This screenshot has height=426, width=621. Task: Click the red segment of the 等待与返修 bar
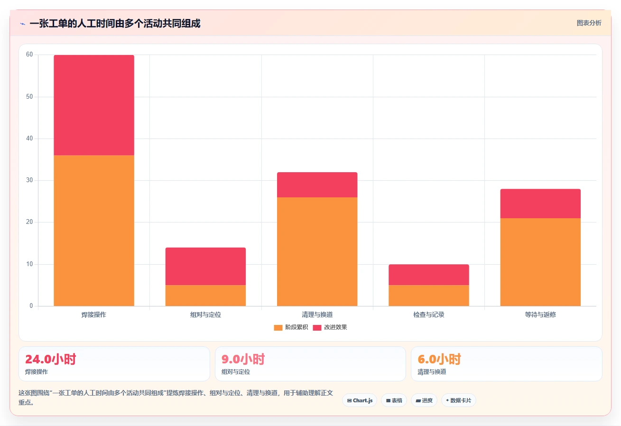coord(540,204)
